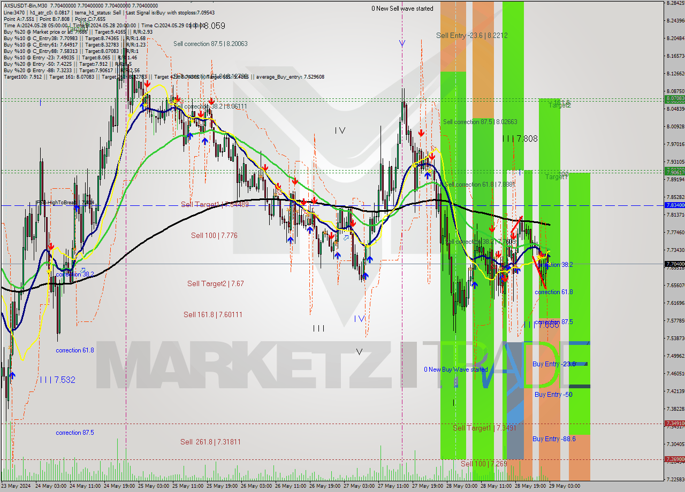685x492 pixels.
Task: Click the 'Buy Entry -23.6' label
Action: coord(554,364)
